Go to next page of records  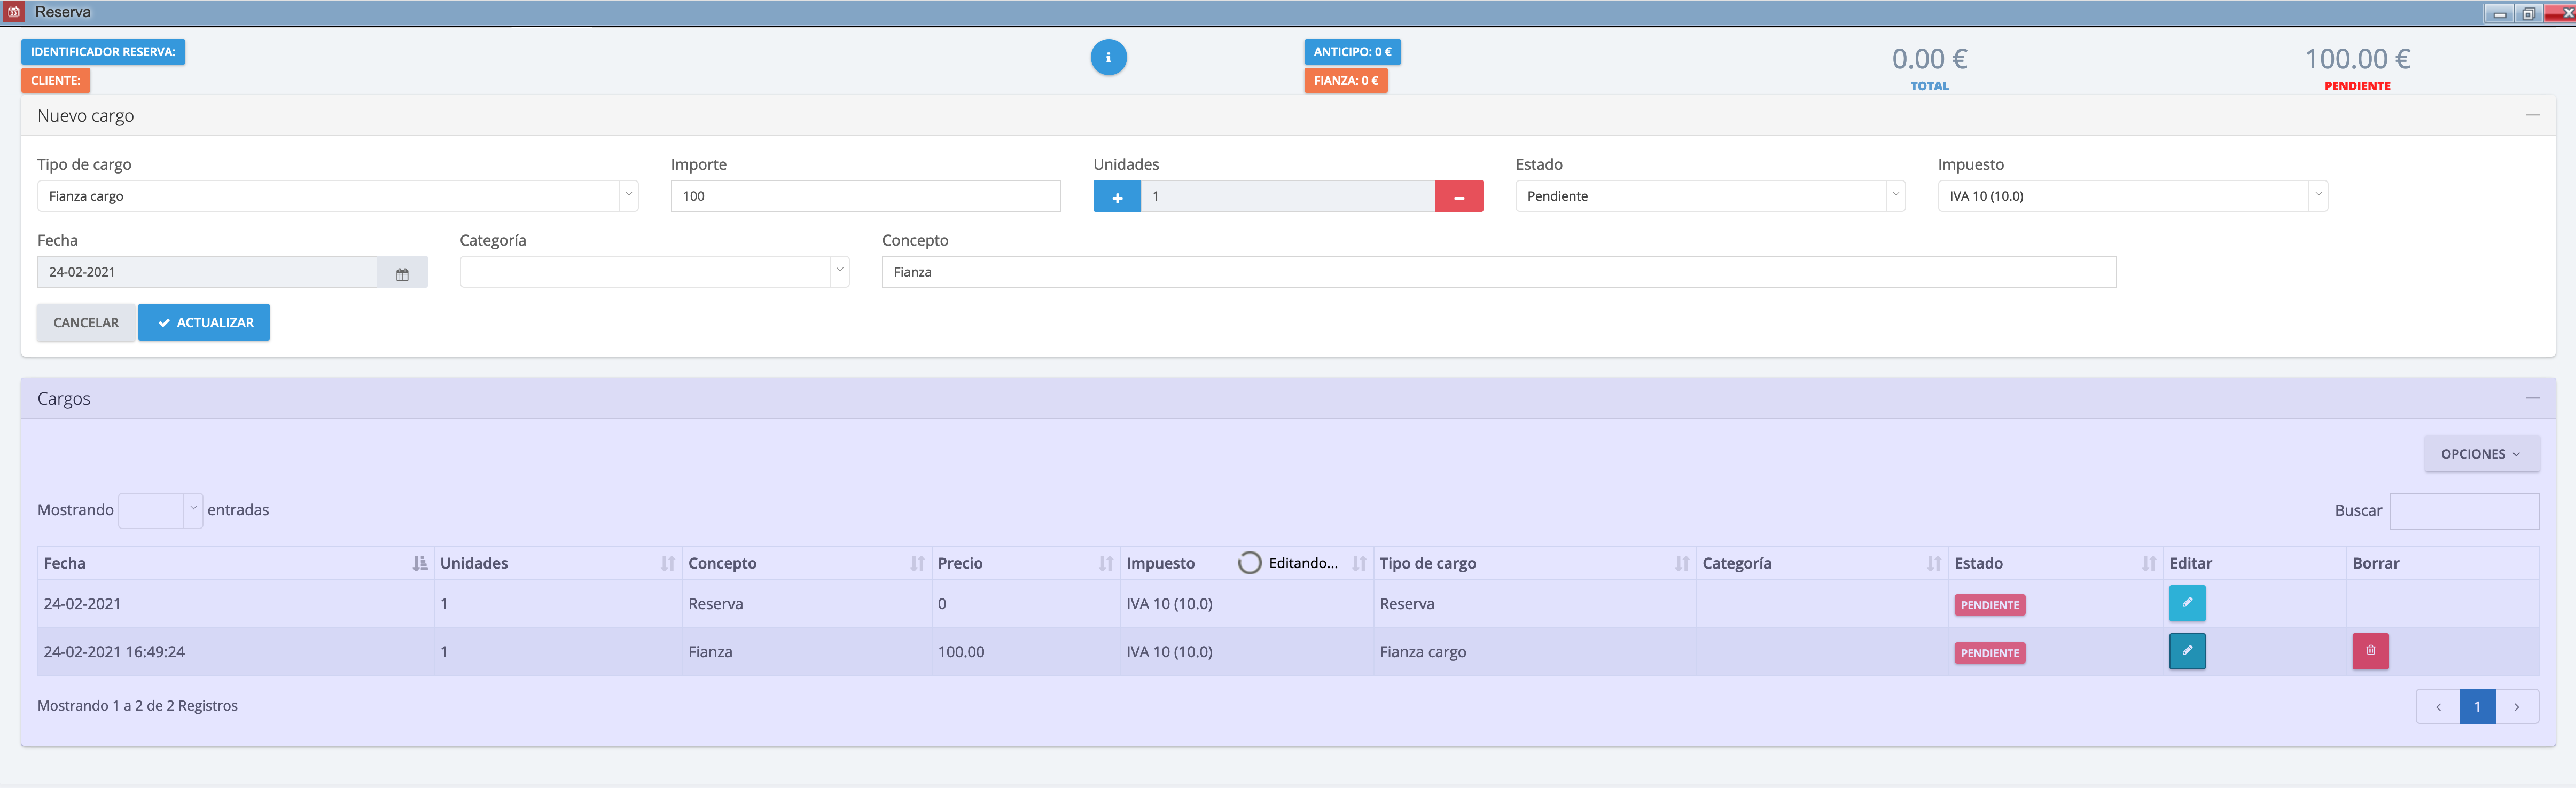pyautogui.click(x=2516, y=707)
